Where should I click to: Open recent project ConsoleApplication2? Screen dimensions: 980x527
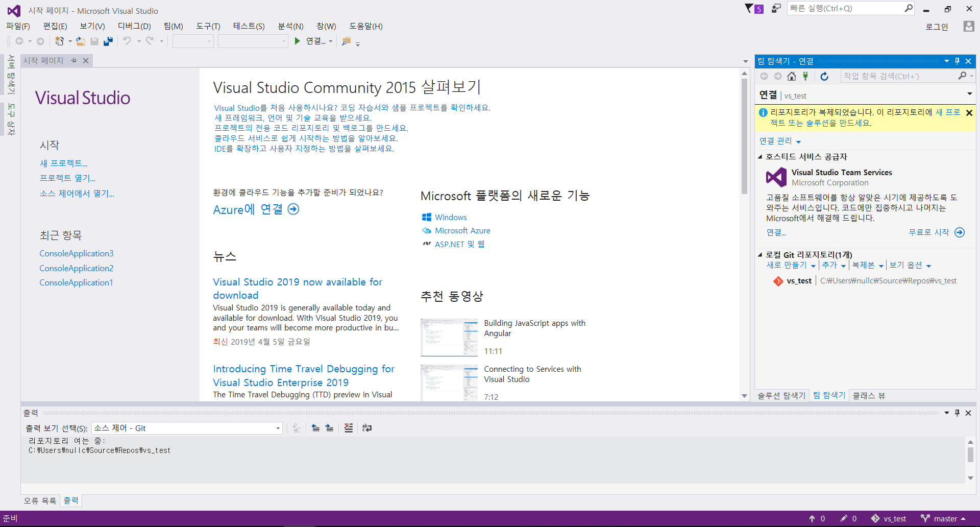click(77, 268)
